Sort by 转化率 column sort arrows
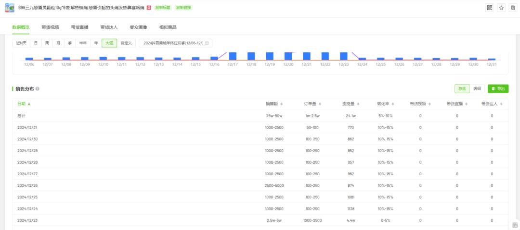520x230 pixels. click(393, 104)
